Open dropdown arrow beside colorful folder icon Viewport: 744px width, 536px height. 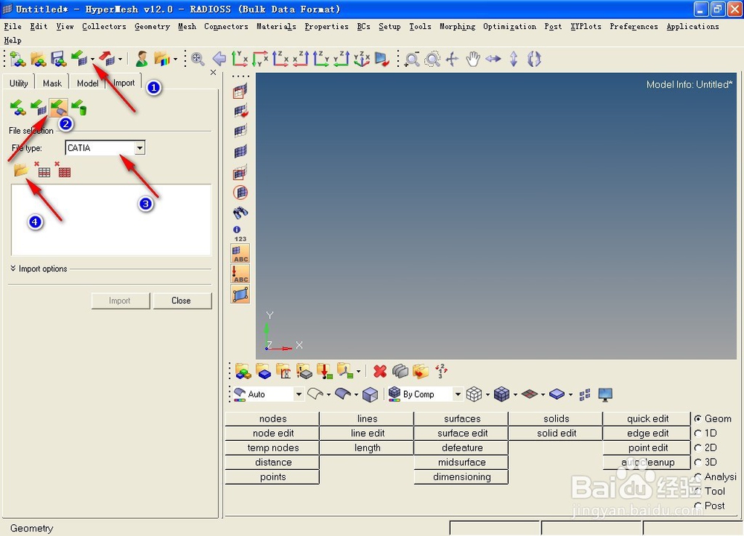176,59
